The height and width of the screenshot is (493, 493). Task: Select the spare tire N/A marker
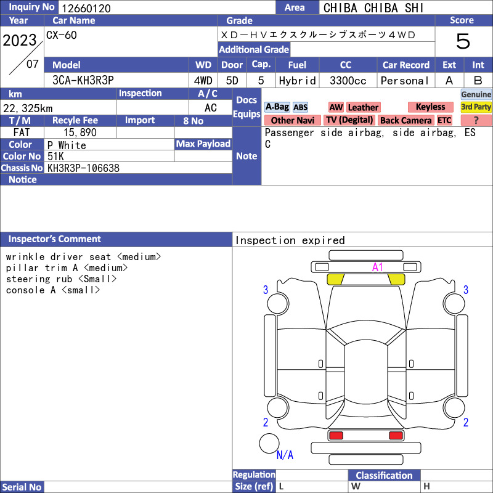click(x=285, y=455)
